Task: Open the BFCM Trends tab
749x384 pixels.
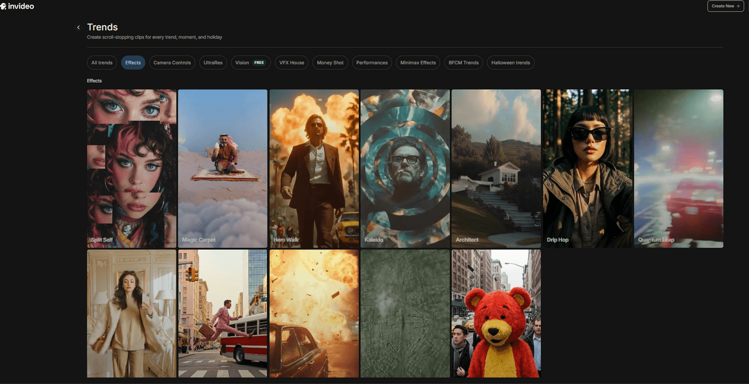Action: tap(463, 62)
